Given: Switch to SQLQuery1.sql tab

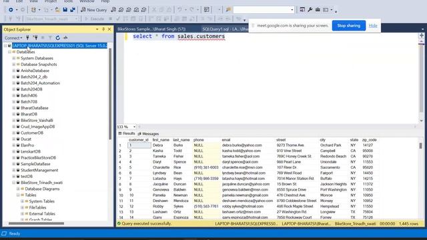Looking at the screenshot, I should coord(225,29).
